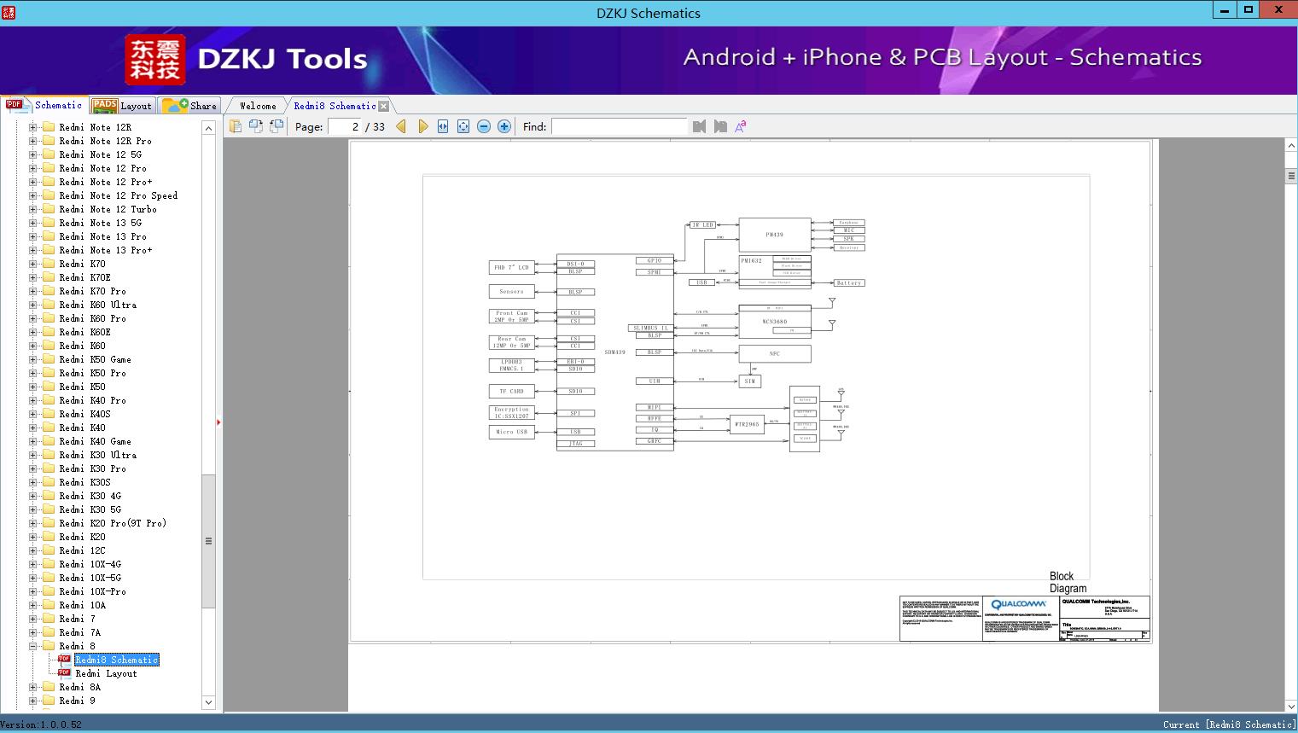Image resolution: width=1298 pixels, height=733 pixels.
Task: Click the find previous icon
Action: point(700,126)
